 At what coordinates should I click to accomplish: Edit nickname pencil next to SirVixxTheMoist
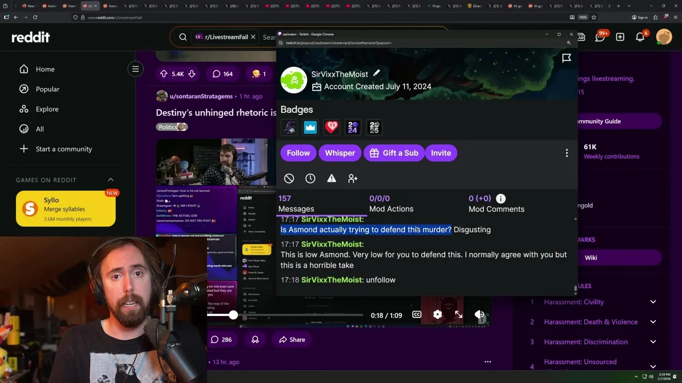377,73
